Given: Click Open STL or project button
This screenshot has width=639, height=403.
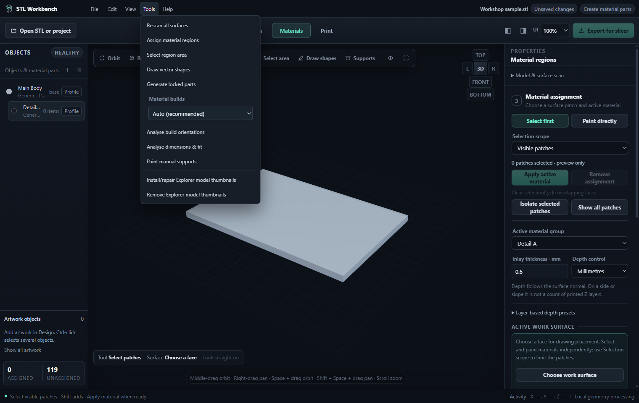Looking at the screenshot, I should click(41, 31).
